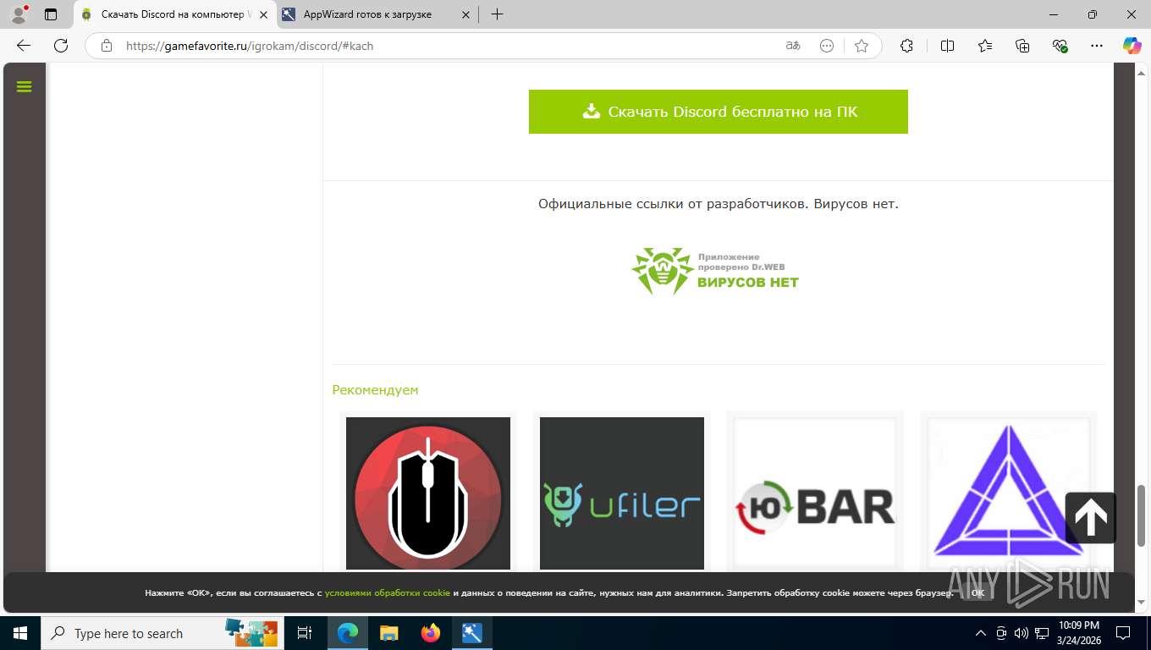Open the red mouse app thumbnail
The image size is (1151, 650).
point(428,493)
